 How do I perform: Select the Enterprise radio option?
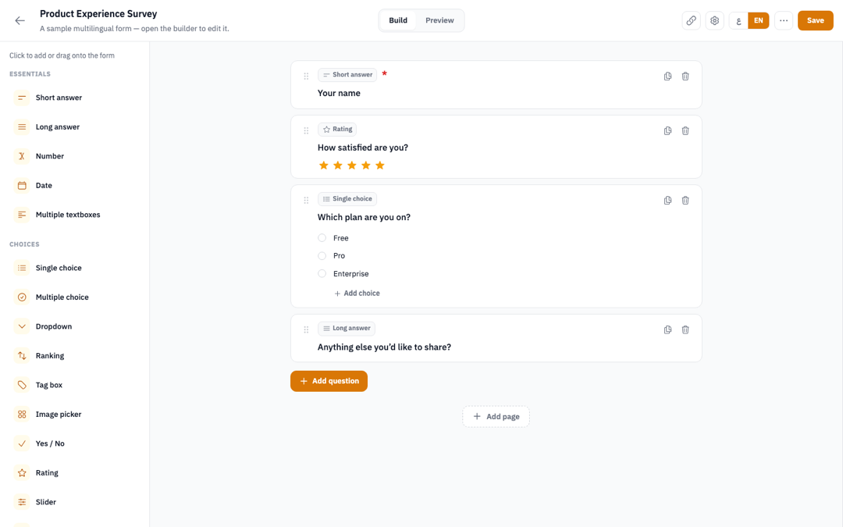tap(322, 274)
